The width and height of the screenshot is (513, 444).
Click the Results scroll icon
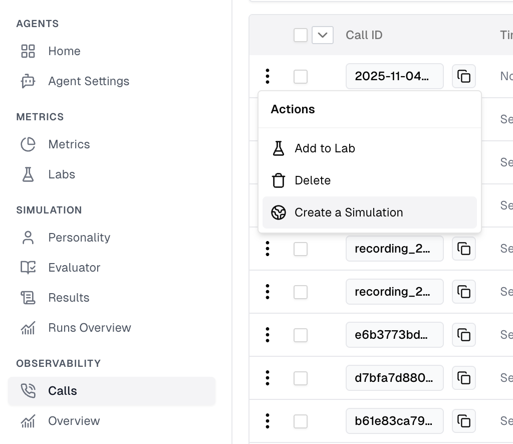28,298
